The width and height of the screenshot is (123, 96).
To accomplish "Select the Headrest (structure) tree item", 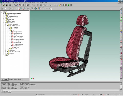I will pos(18,44).
